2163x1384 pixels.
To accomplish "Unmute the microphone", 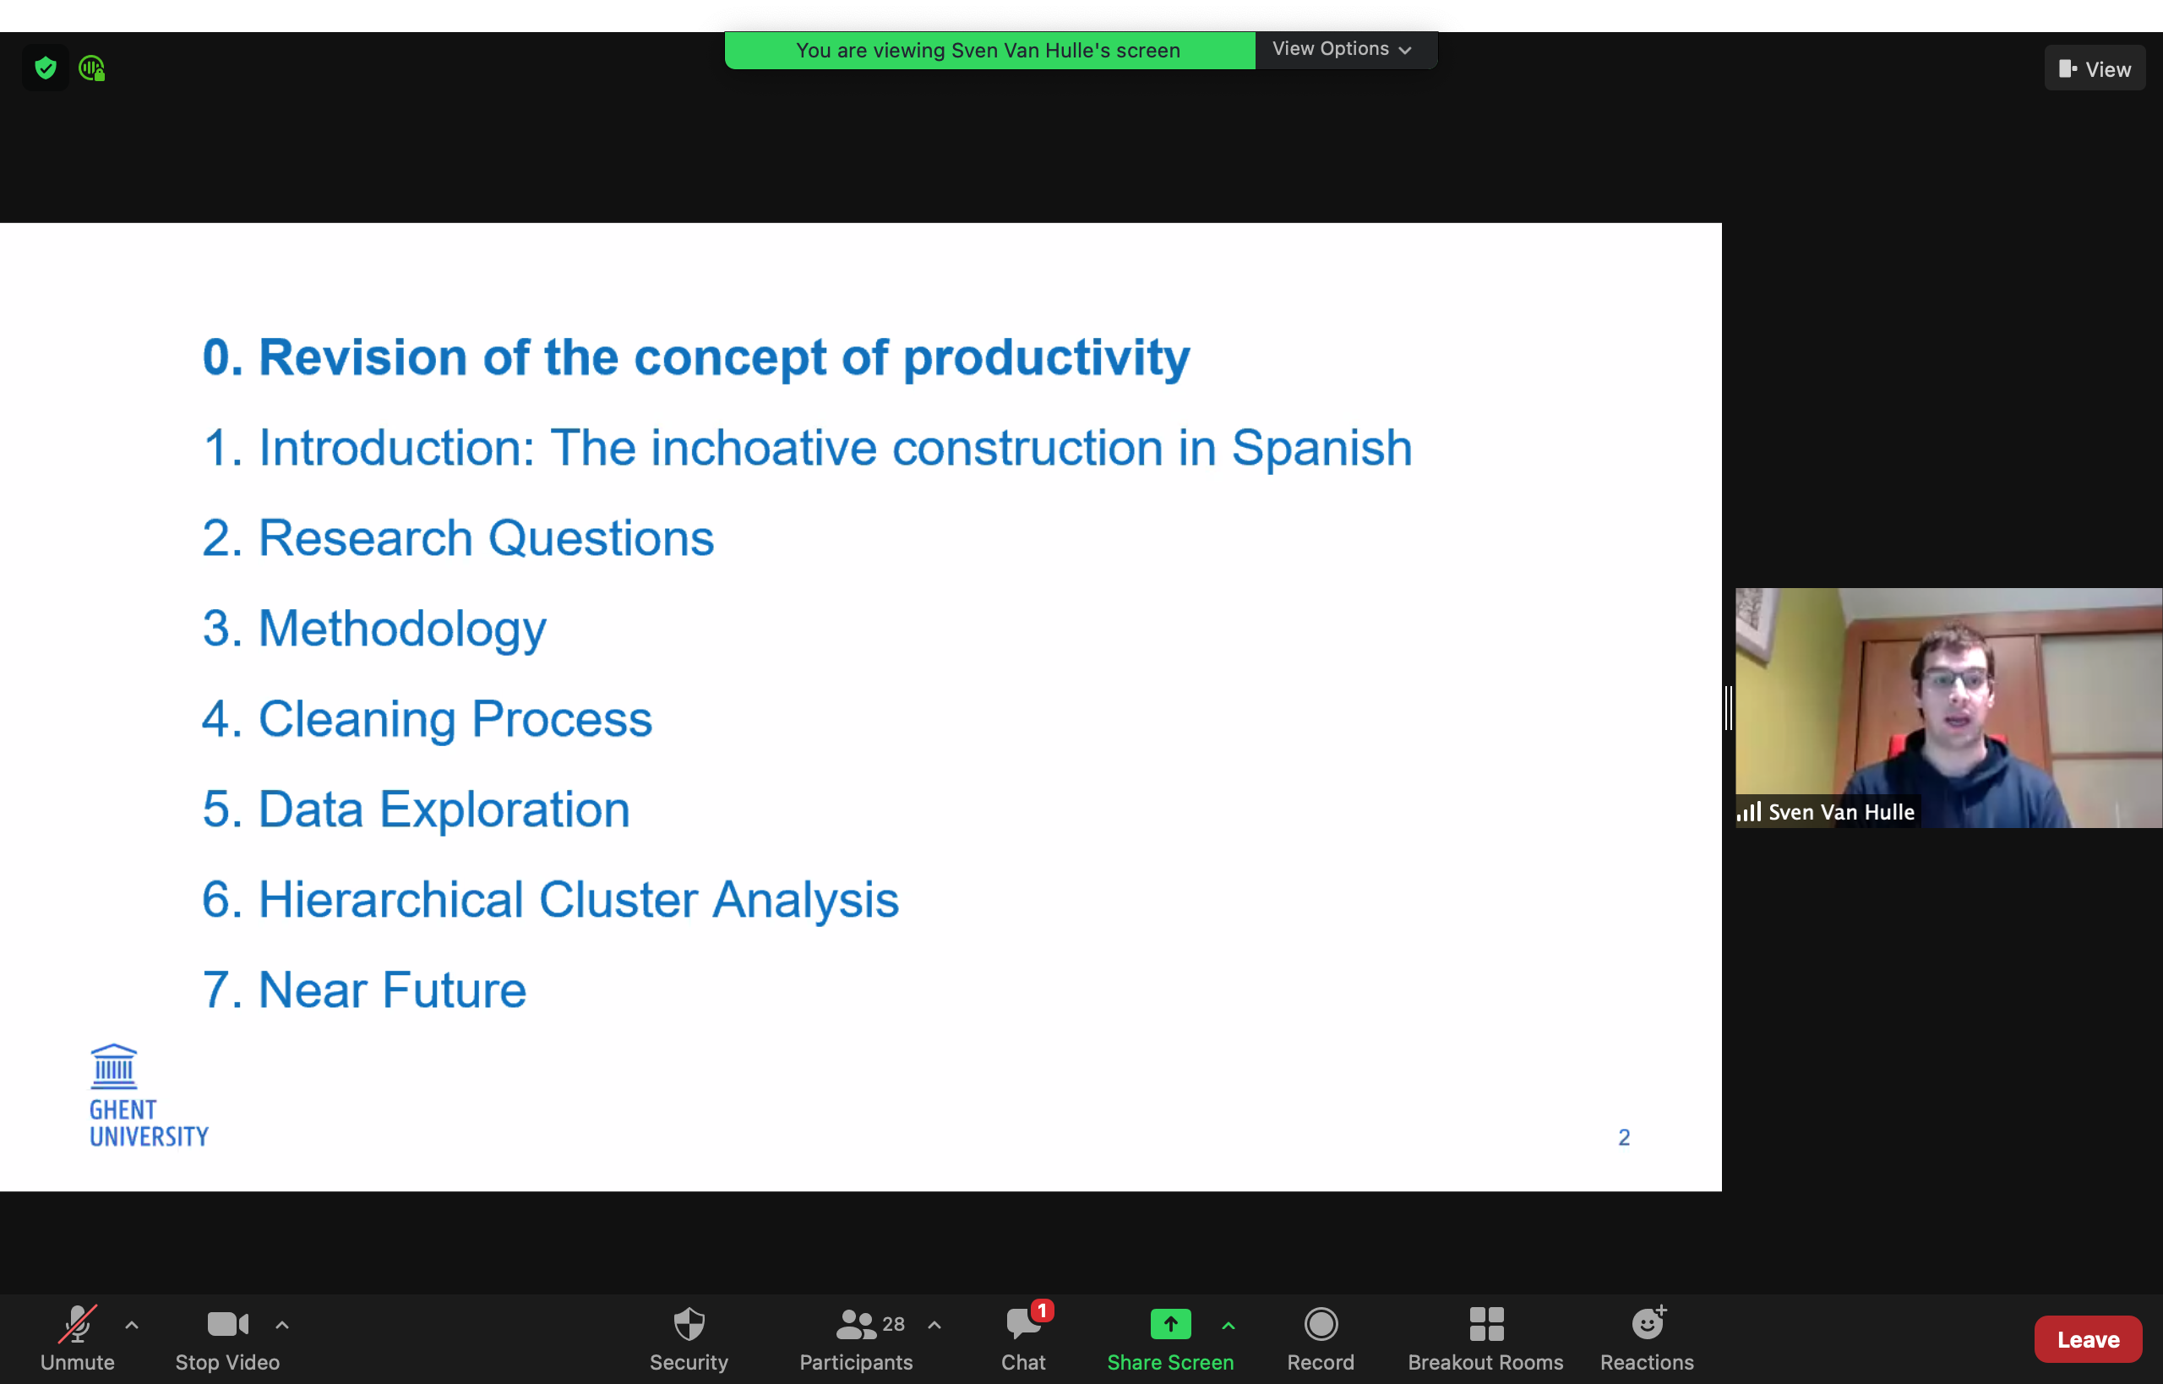I will pyautogui.click(x=77, y=1338).
